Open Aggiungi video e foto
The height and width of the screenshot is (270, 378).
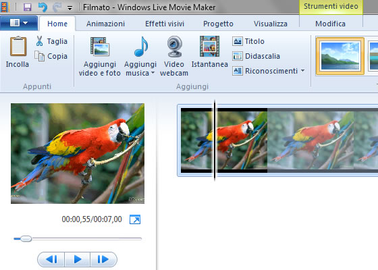(x=100, y=56)
